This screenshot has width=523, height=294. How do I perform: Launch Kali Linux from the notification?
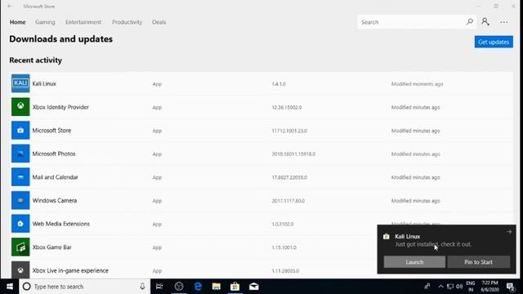coord(414,262)
